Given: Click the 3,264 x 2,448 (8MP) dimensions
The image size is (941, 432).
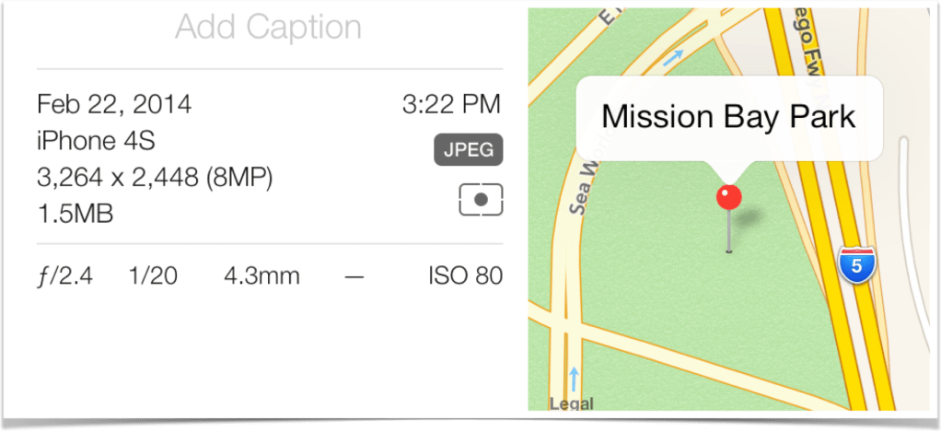Looking at the screenshot, I should (x=155, y=178).
